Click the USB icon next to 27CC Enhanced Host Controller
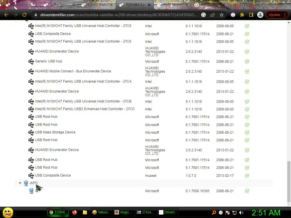Image resolution: width=291 pixels, height=218 pixels. (31, 109)
